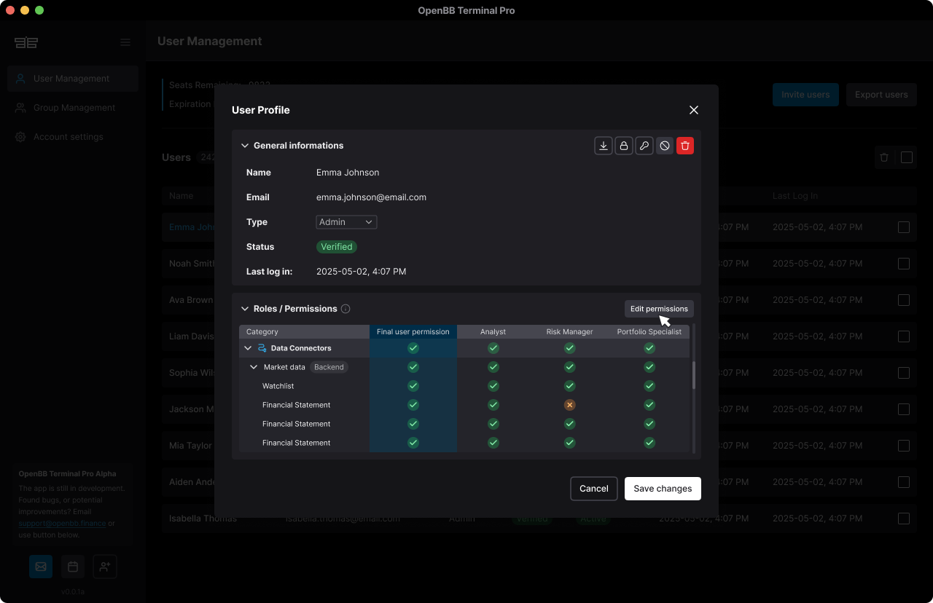Click the orange denied mark under Risk Manager
This screenshot has height=603, width=933.
pyautogui.click(x=570, y=405)
